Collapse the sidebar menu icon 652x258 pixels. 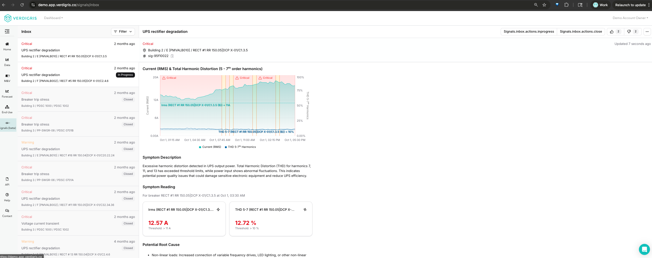pyautogui.click(x=7, y=31)
